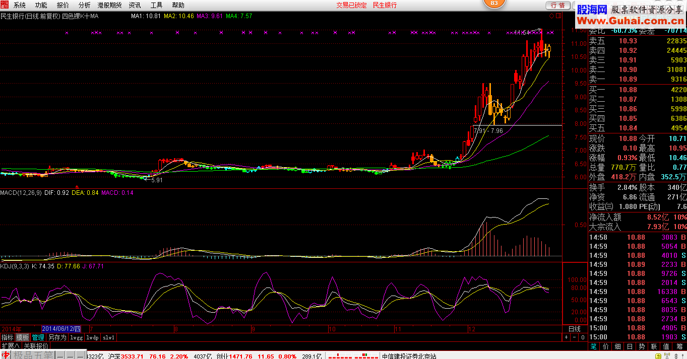Click the MA3: 9.61 label
Viewport: 687px width, 359px height.
(x=210, y=16)
